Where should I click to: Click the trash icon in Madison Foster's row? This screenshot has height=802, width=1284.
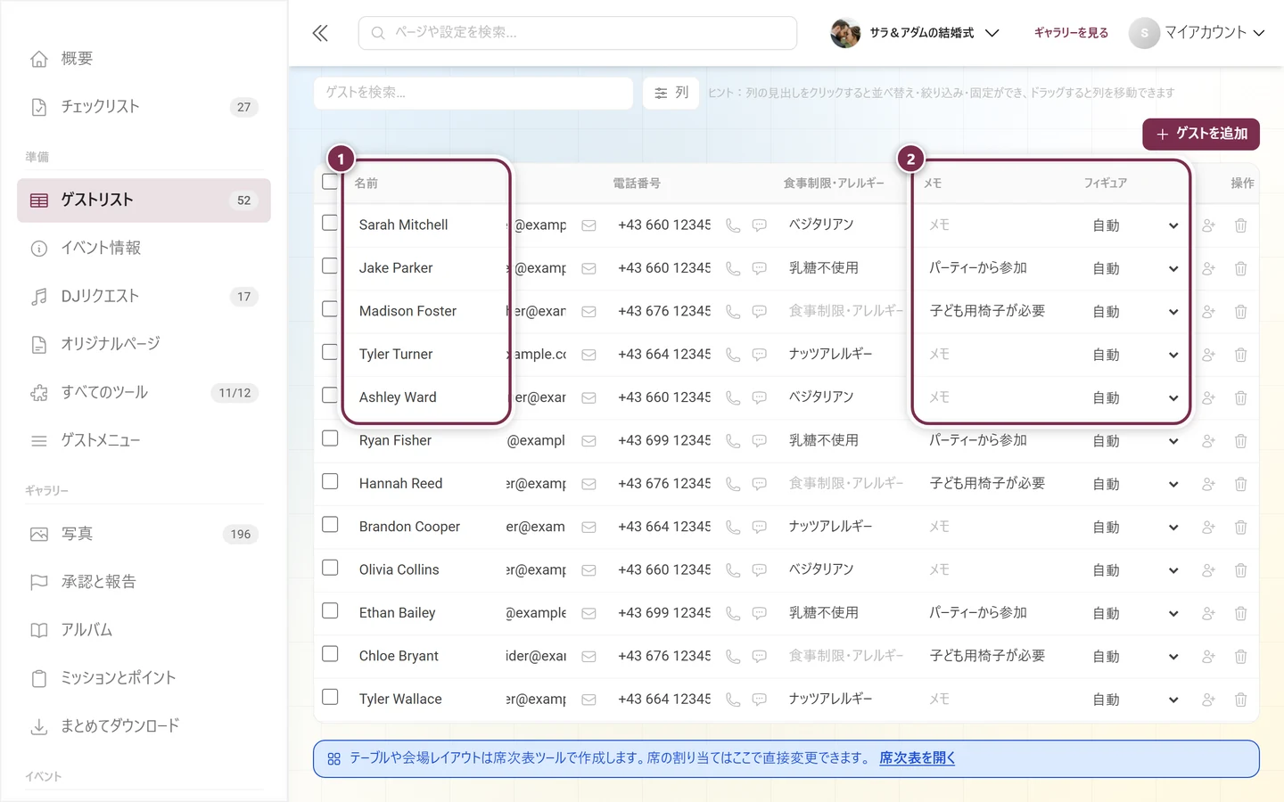pos(1240,312)
